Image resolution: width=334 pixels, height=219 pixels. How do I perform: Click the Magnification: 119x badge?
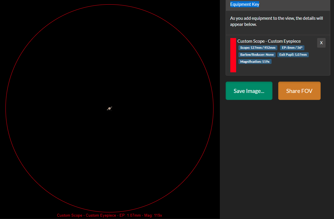(255, 62)
